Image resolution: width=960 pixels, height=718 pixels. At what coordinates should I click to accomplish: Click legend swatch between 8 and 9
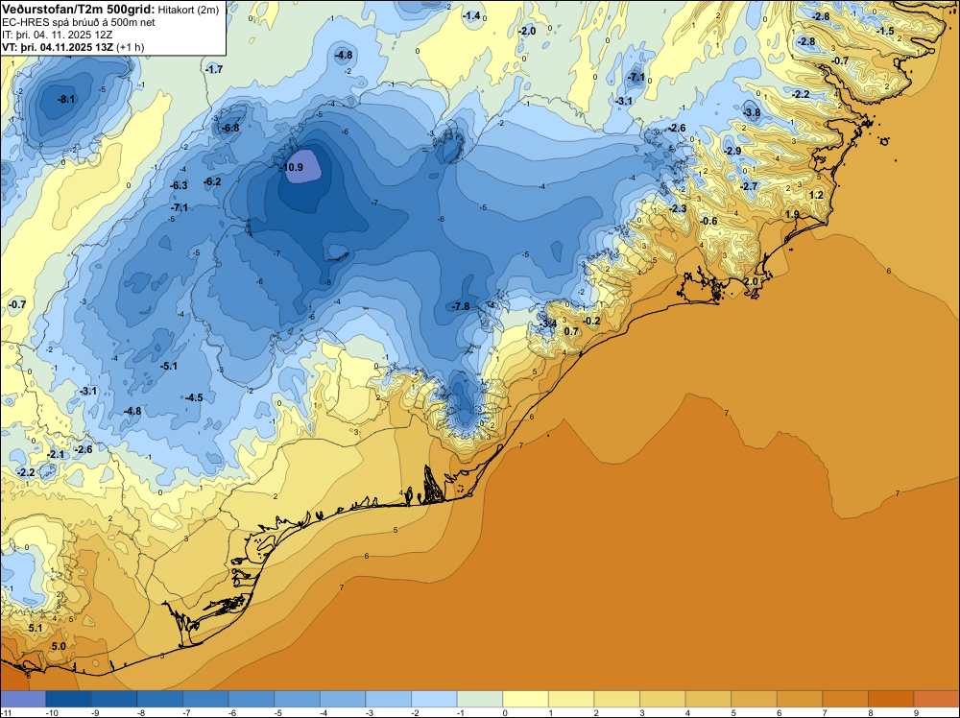[891, 699]
